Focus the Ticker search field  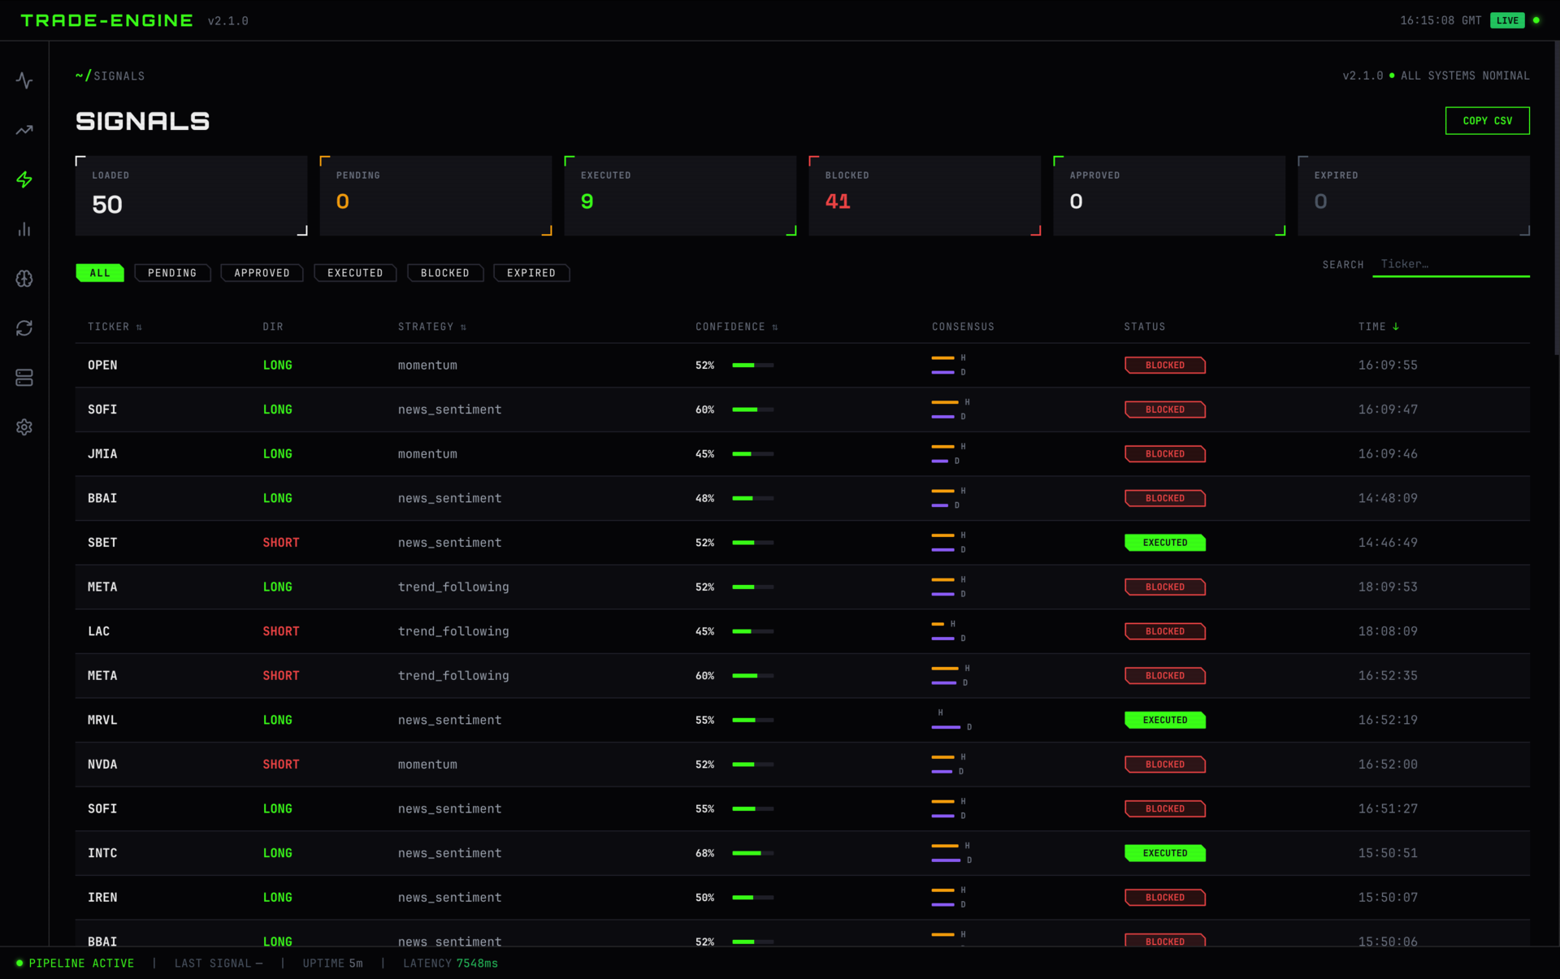click(x=1451, y=265)
